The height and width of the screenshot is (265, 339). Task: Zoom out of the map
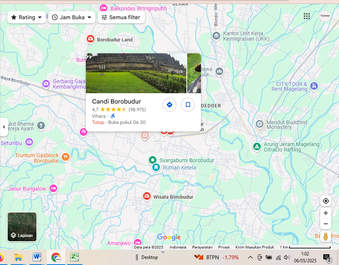click(x=326, y=224)
